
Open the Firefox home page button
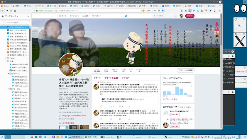(15, 10)
